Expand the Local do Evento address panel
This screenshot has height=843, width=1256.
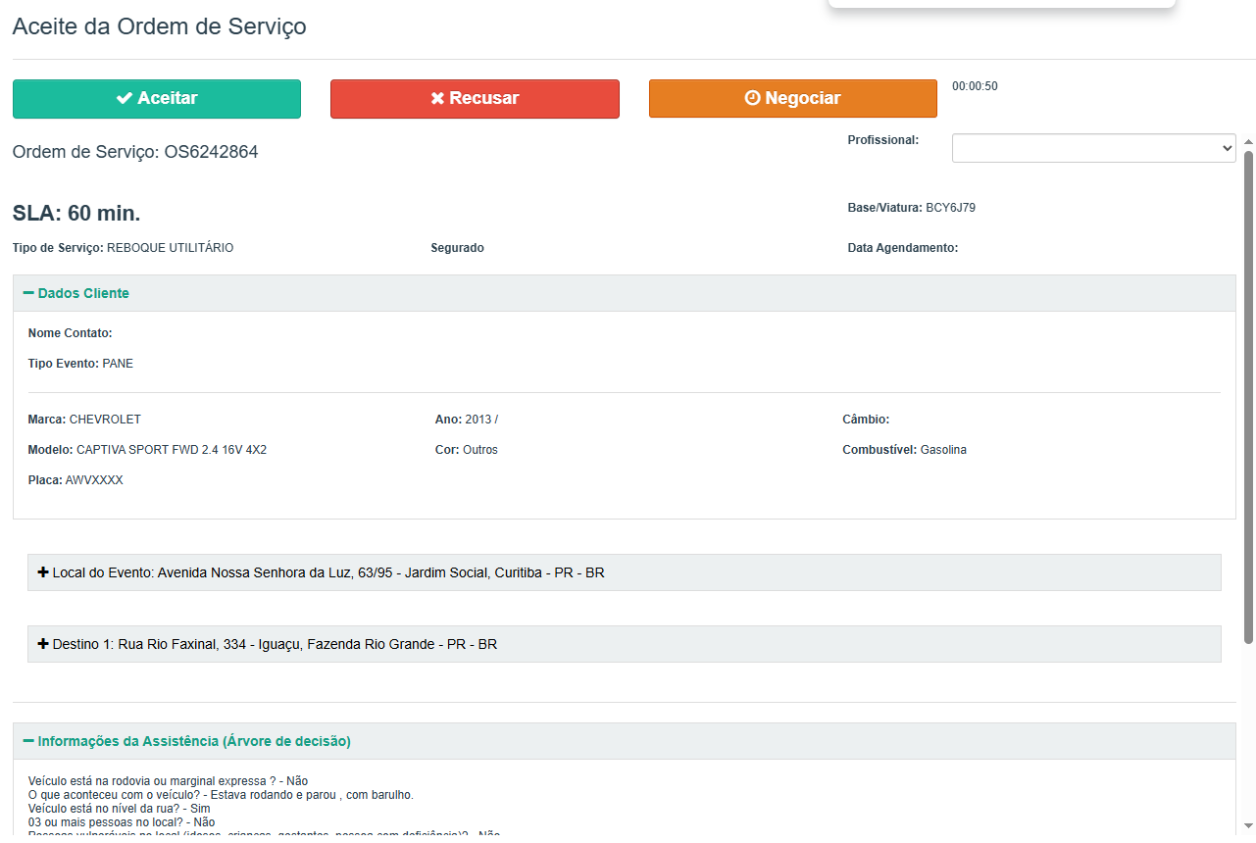point(329,572)
